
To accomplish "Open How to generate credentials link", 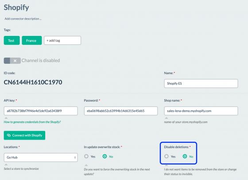I will tap(32, 122).
